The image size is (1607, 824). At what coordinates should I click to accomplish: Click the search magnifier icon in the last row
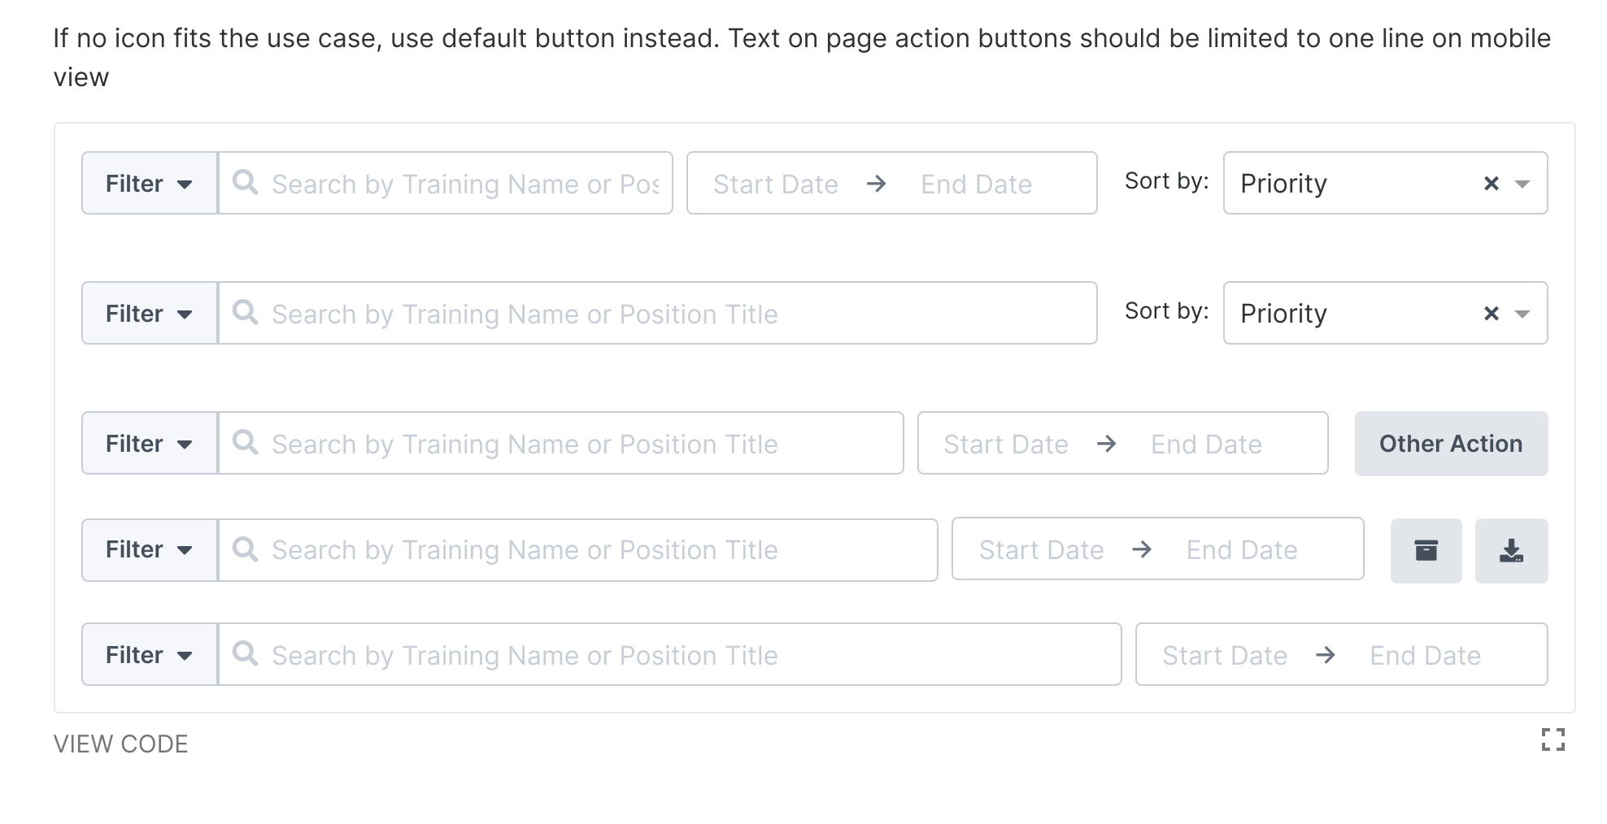pyautogui.click(x=245, y=654)
